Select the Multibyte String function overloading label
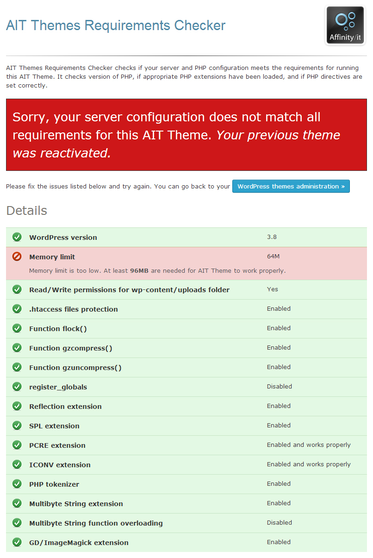 (x=96, y=523)
